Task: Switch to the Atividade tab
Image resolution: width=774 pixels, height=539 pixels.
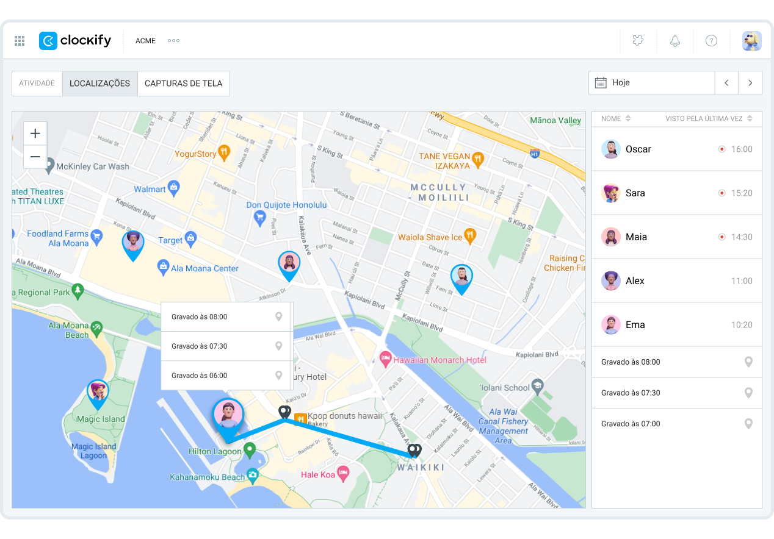Action: [37, 84]
